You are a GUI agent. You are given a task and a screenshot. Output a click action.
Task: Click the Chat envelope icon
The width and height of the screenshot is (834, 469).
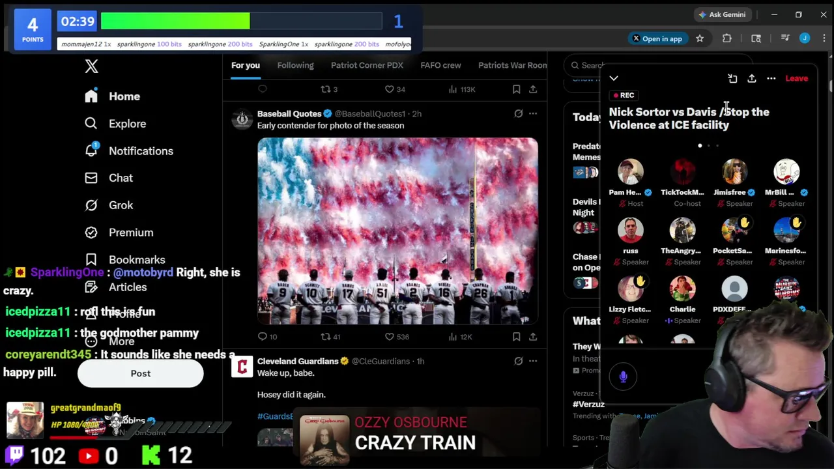[x=91, y=178]
